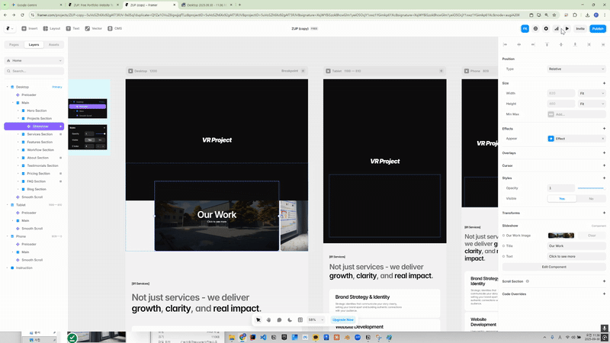This screenshot has width=610, height=343.
Task: Open site settings gear icon
Action: 546,28
